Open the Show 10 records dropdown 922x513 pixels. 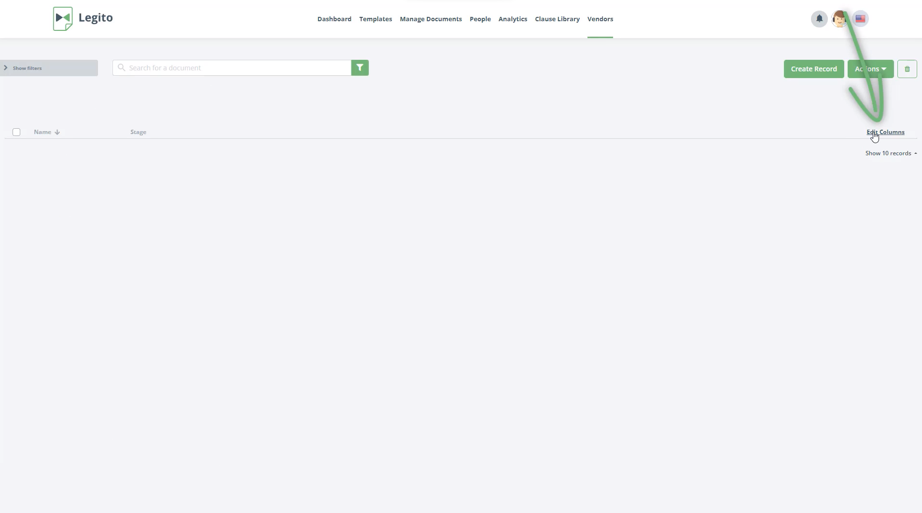click(x=891, y=153)
